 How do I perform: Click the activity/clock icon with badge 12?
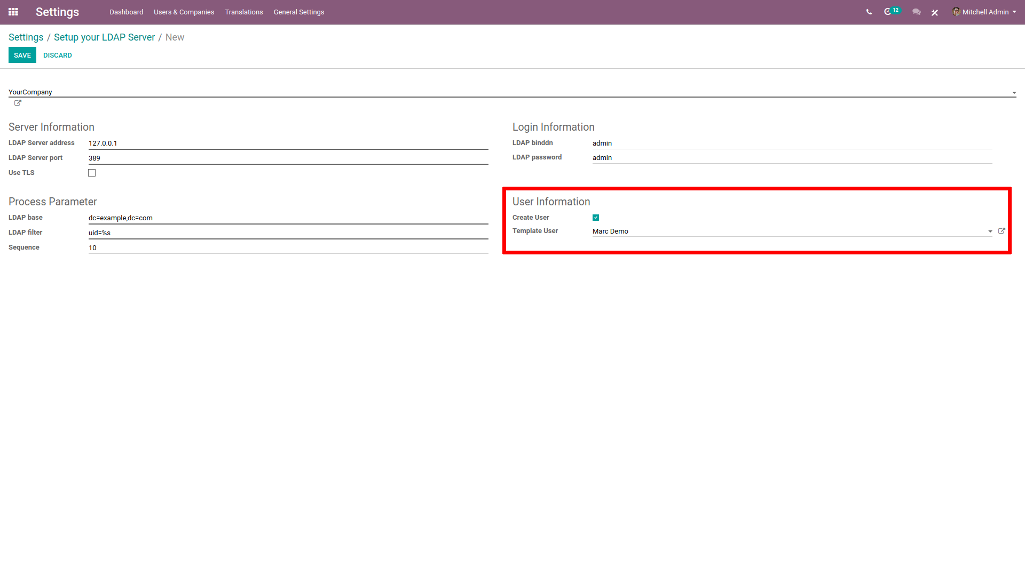[x=891, y=12]
